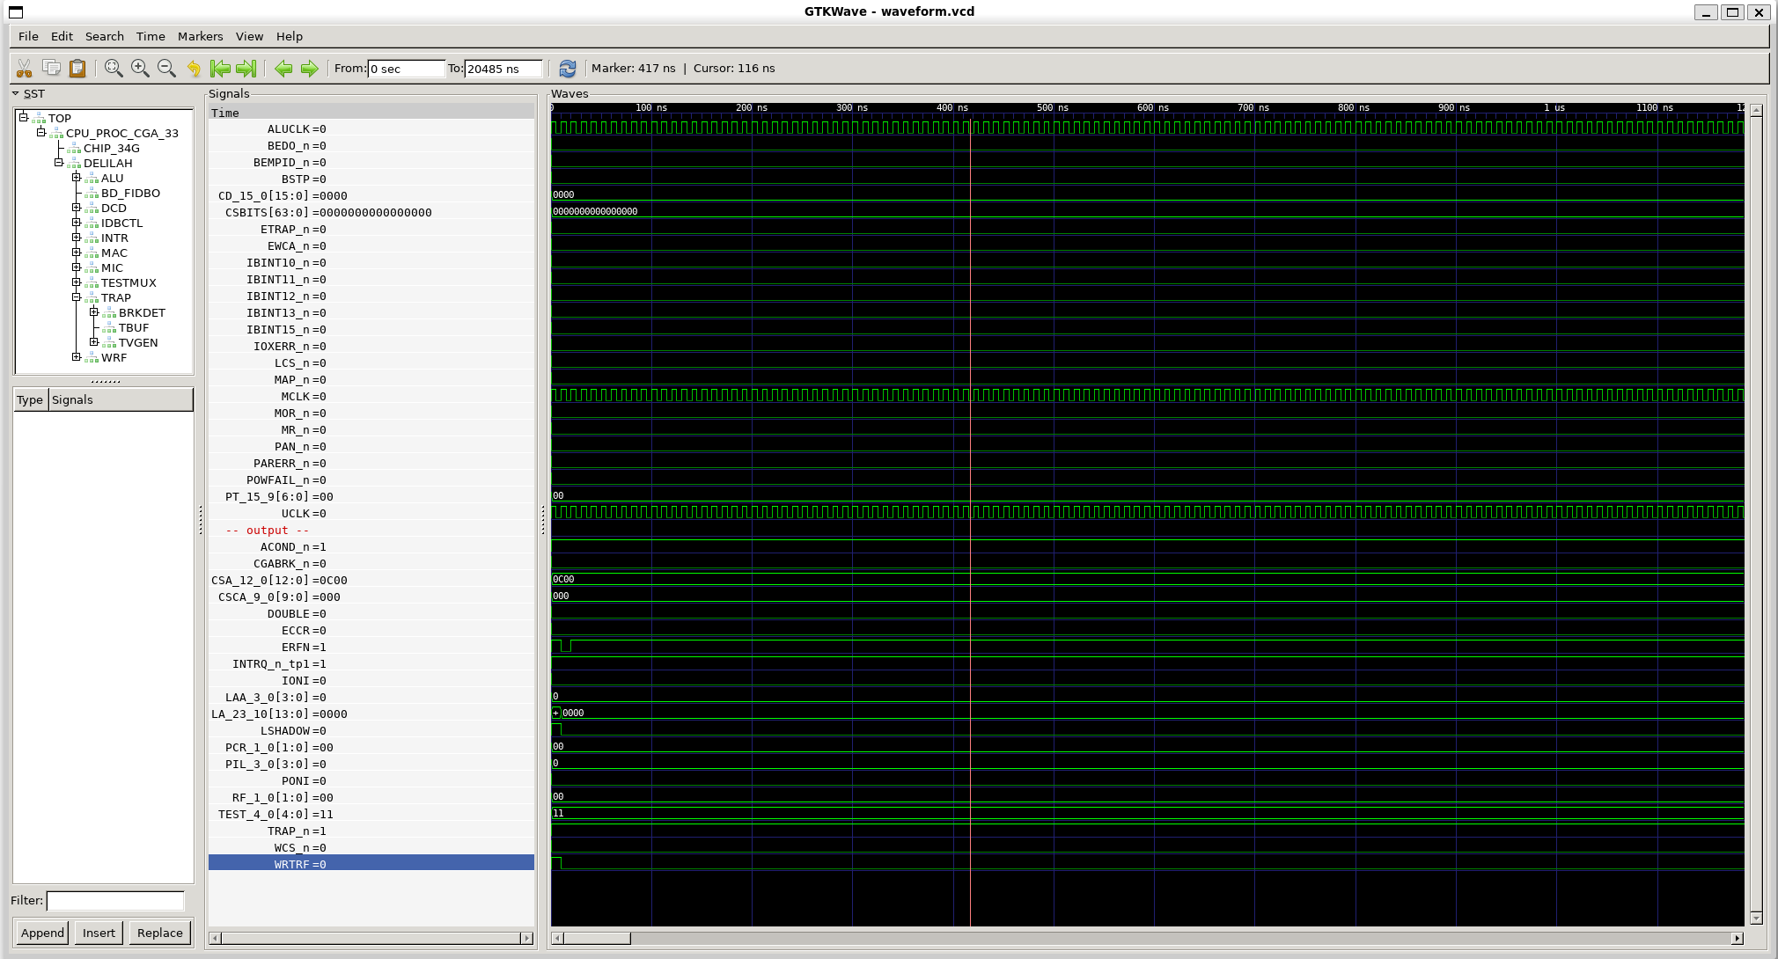1778x959 pixels.
Task: Select the TBUF tree item
Action: [x=134, y=327]
